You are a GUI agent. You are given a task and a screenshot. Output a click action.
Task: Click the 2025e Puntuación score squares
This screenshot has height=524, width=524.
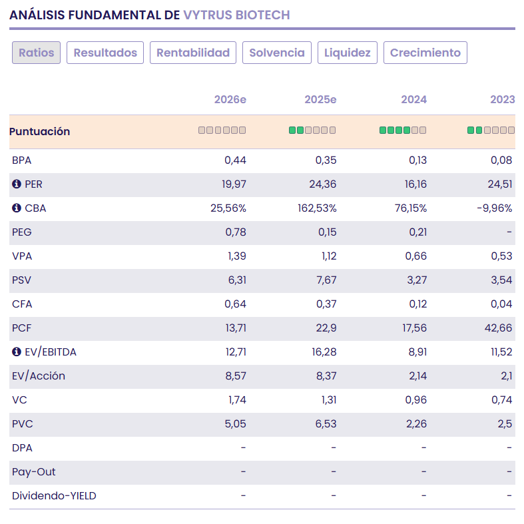coord(312,131)
